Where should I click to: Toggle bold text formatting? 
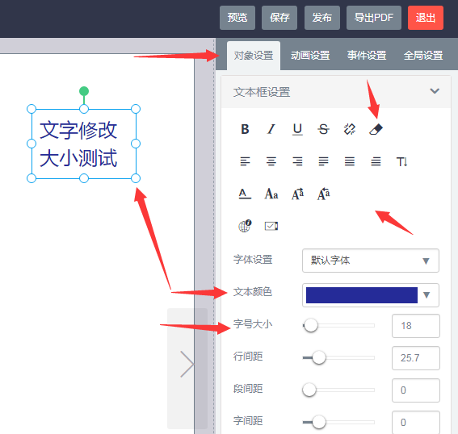pos(245,129)
